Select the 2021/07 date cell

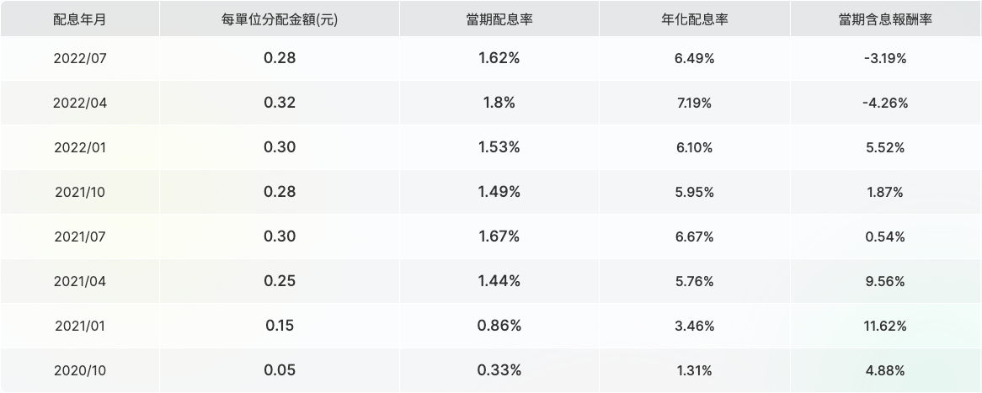coord(79,236)
